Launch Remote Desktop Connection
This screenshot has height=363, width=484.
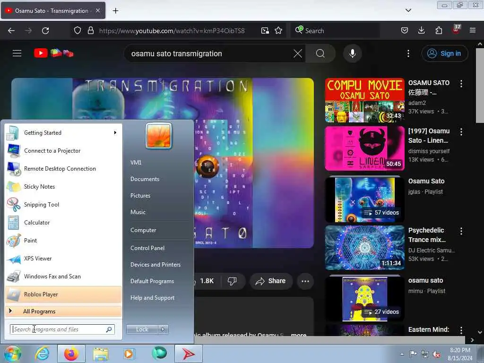(63, 169)
